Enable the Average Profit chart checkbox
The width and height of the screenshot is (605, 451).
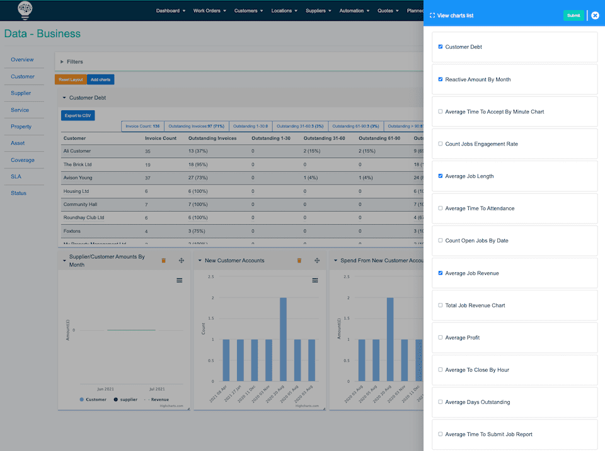click(440, 337)
